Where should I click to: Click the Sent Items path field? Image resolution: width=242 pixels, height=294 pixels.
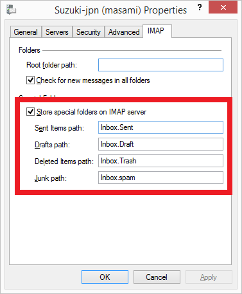pyautogui.click(x=160, y=127)
